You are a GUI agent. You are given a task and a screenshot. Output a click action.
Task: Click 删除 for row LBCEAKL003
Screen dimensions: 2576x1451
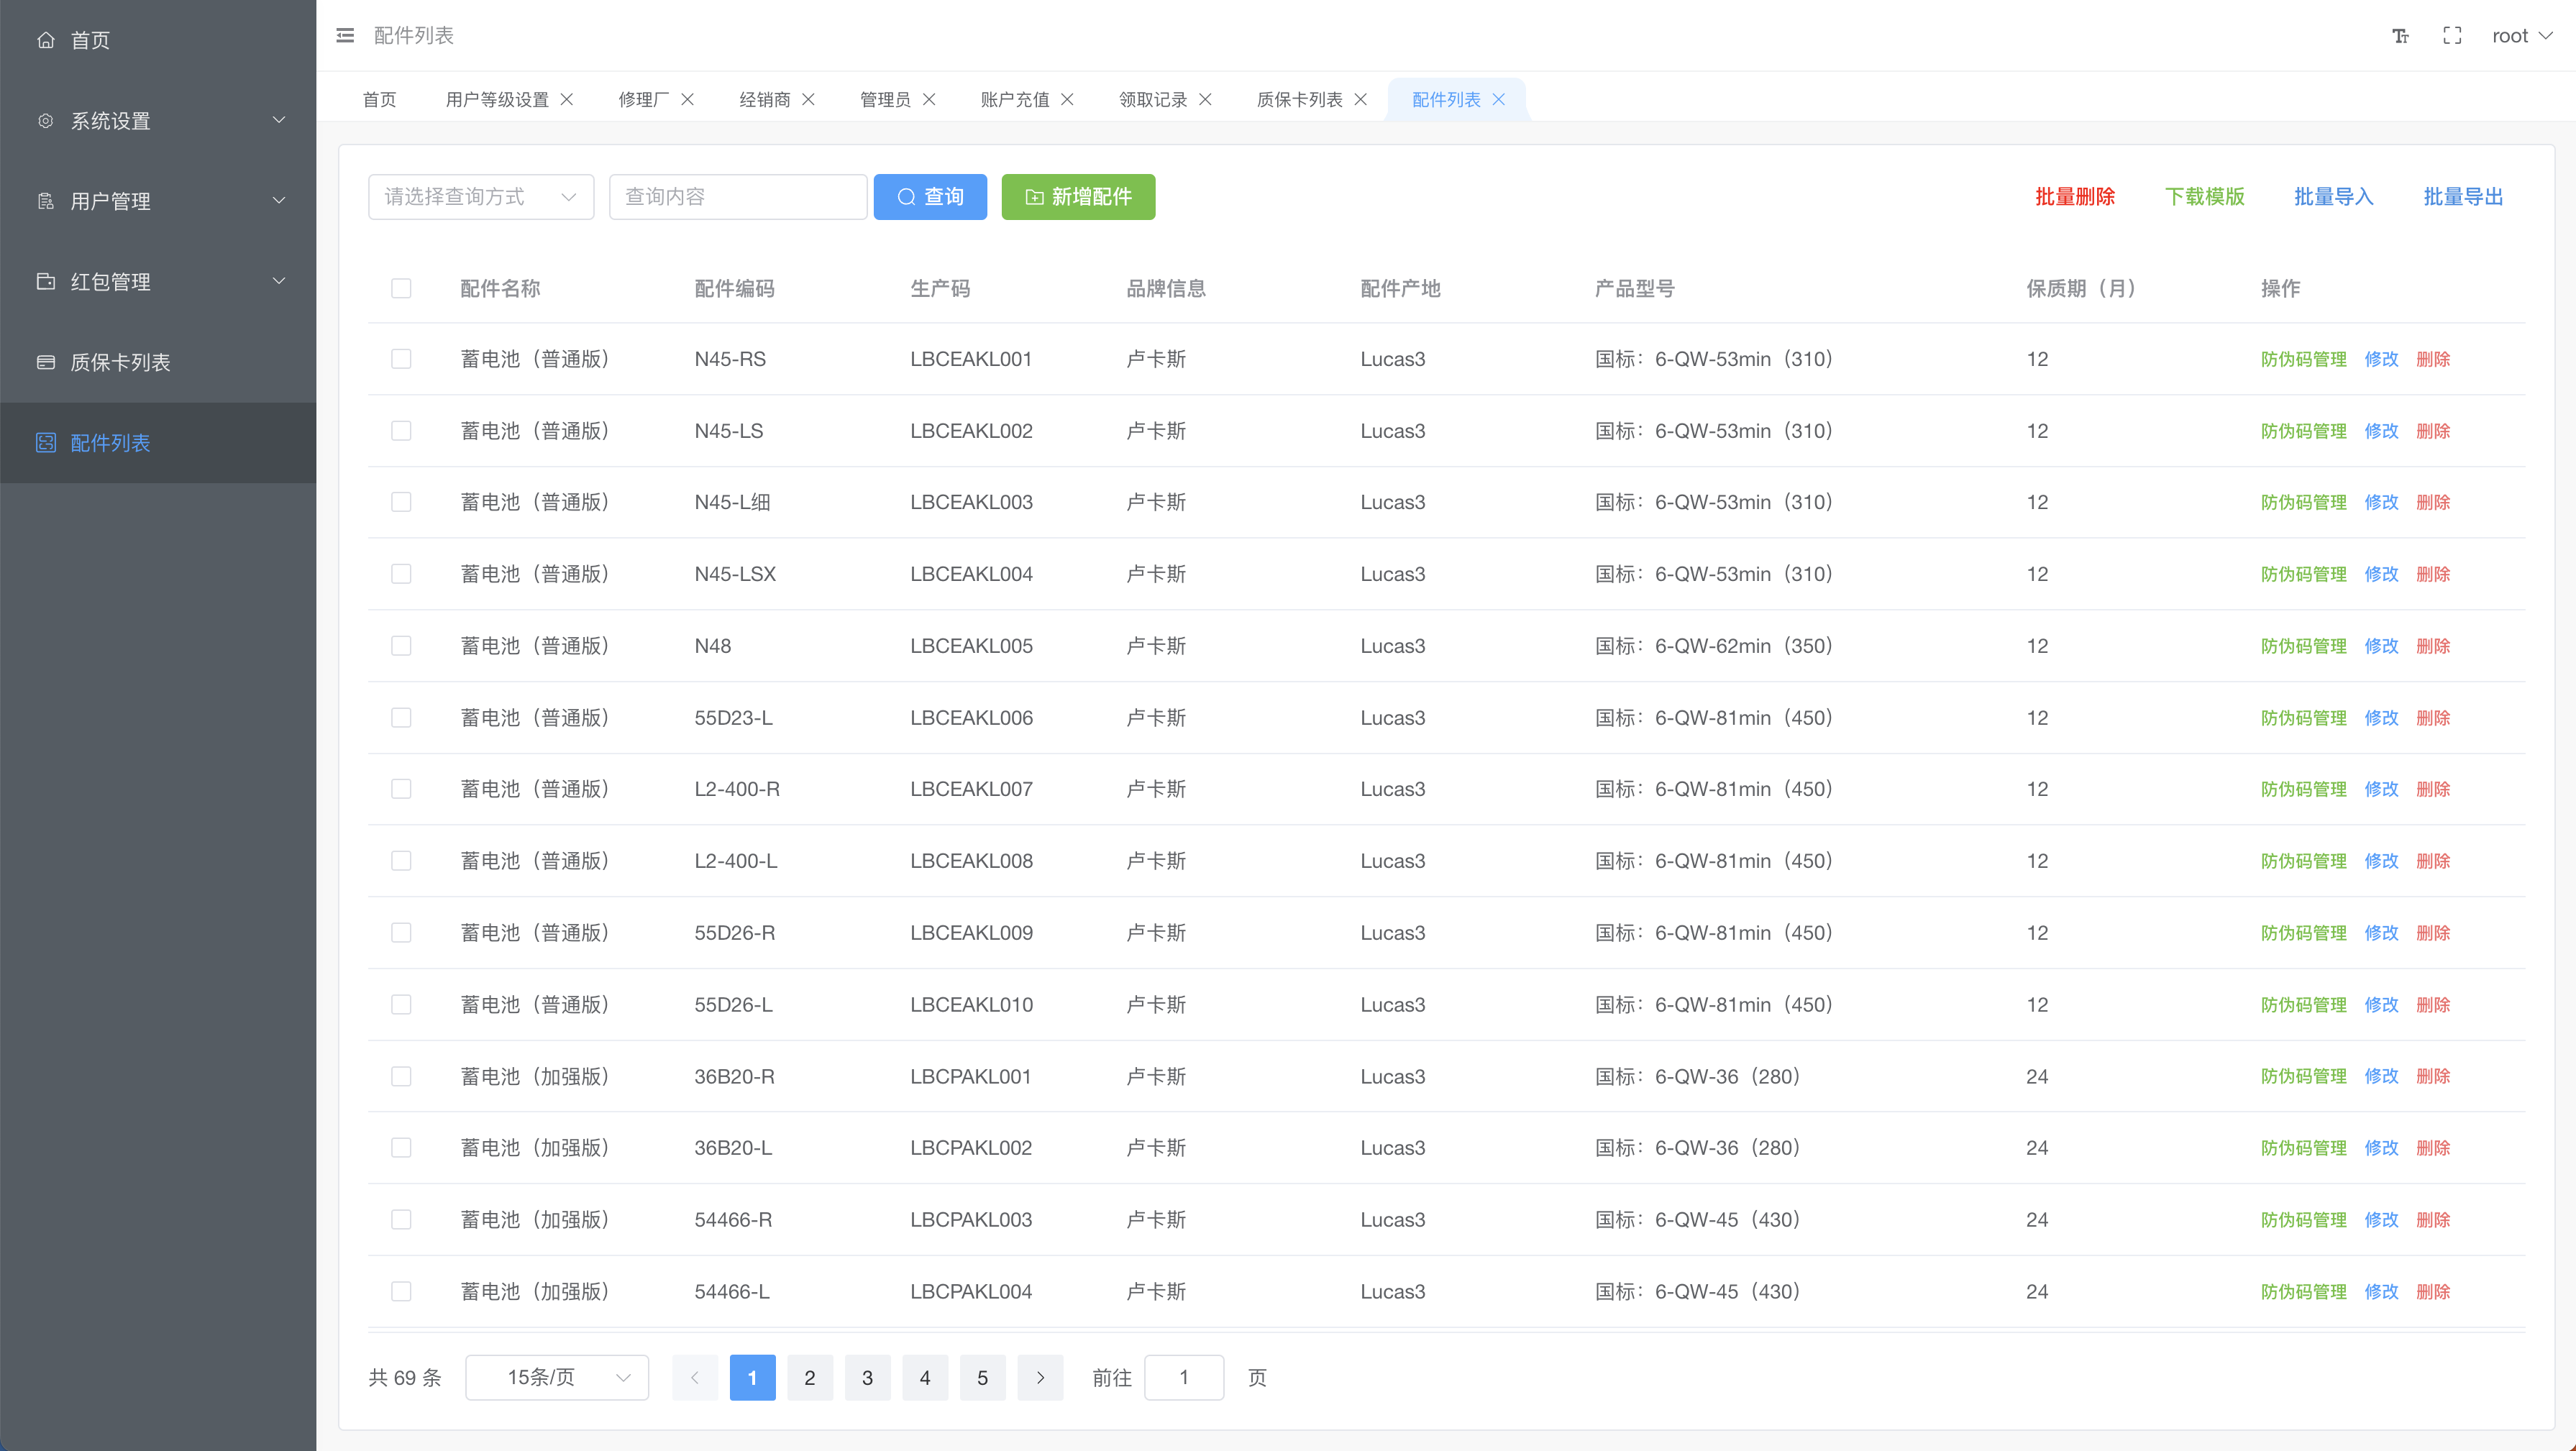click(2433, 502)
